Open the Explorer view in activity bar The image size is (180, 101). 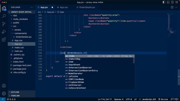click(x=4, y=8)
